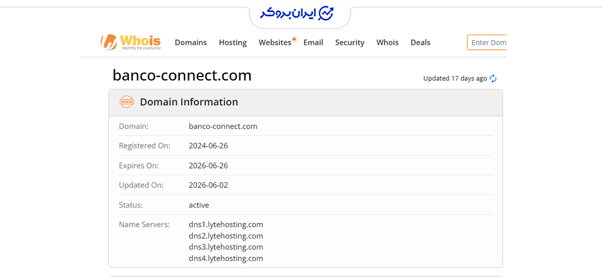Image resolution: width=602 pixels, height=277 pixels.
Task: Select the Email menu item
Action: coord(313,42)
